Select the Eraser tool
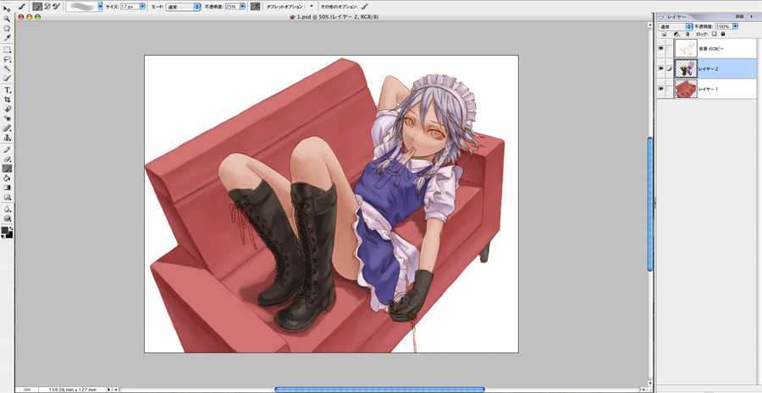 [x=7, y=159]
